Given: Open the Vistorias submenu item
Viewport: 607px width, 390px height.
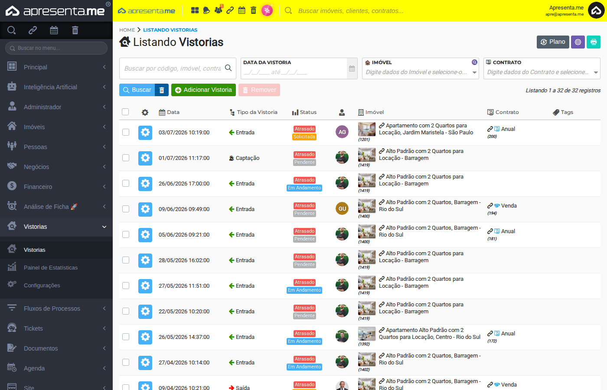Looking at the screenshot, I should click(x=56, y=250).
